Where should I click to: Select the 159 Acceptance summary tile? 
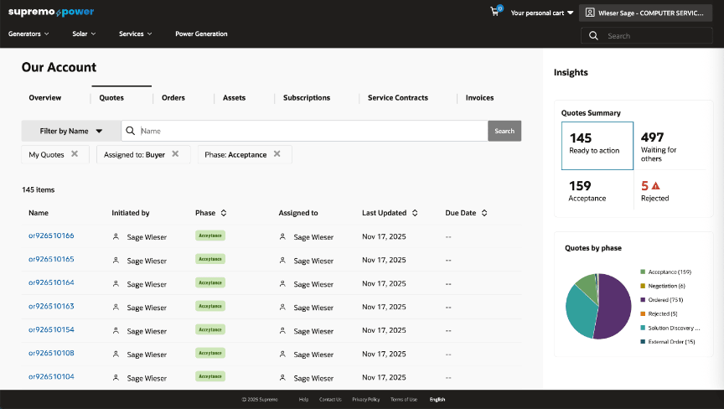pyautogui.click(x=597, y=191)
